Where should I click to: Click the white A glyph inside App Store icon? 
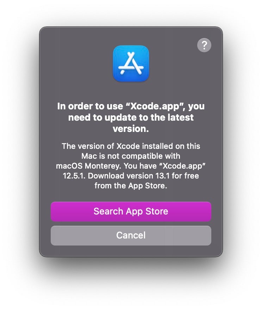[x=131, y=63]
